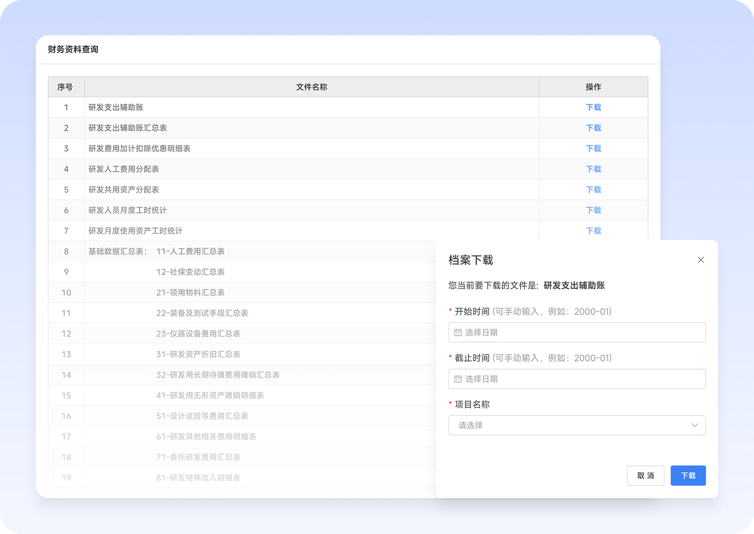The width and height of the screenshot is (754, 534).
Task: Download 研发月度使用资产工时统计
Action: (x=593, y=231)
